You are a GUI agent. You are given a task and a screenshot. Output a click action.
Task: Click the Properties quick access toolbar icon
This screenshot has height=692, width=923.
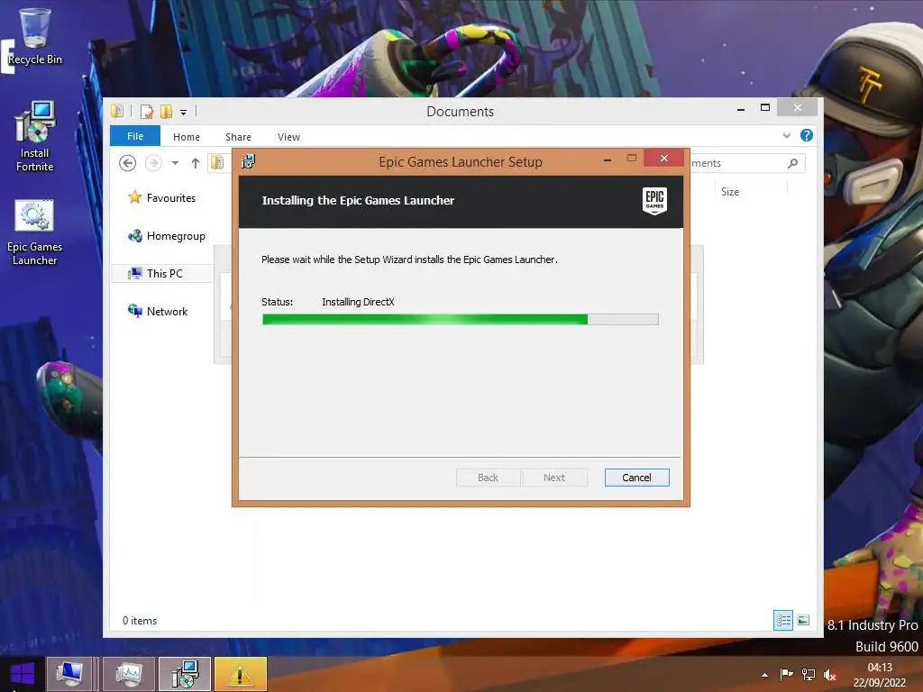[147, 111]
